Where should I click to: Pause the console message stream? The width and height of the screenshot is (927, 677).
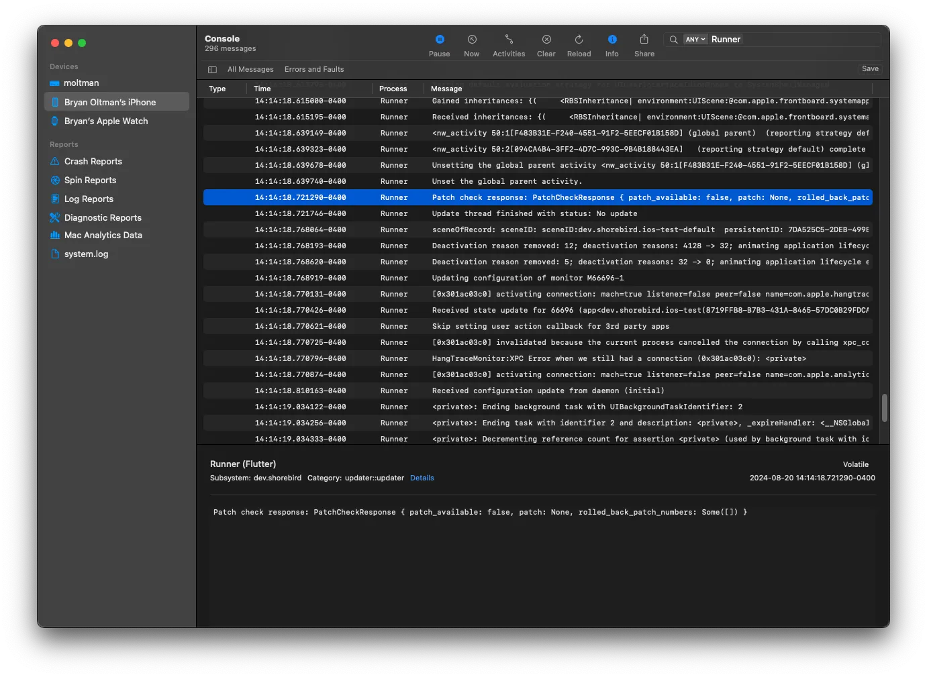439,46
